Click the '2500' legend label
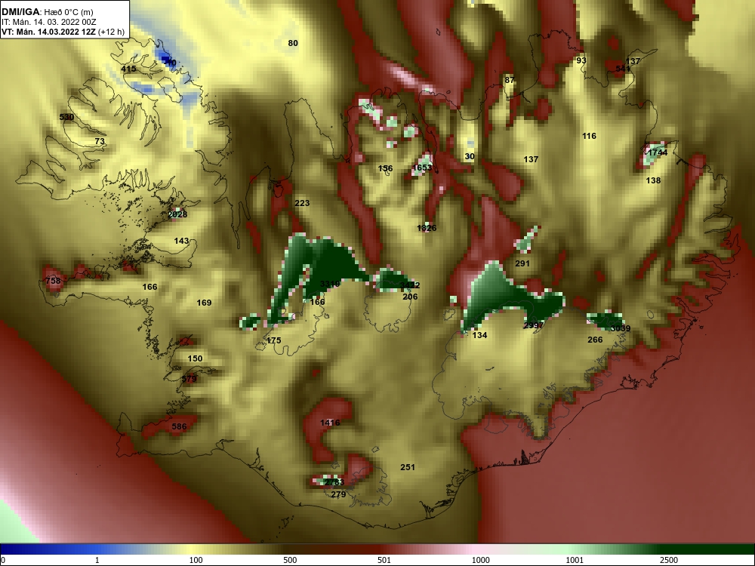Image resolution: width=755 pixels, height=566 pixels. (669, 560)
